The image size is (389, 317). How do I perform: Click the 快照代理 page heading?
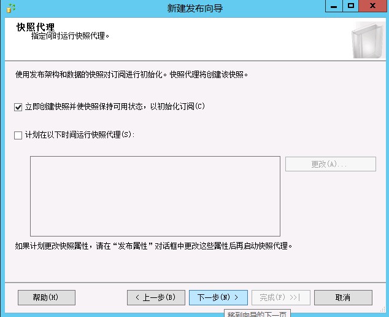[x=36, y=28]
